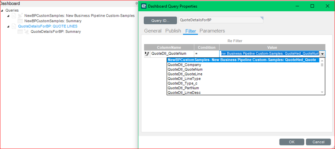Select QuoteDetailsForBP: Summary tree item
This screenshot has height=149, width=335.
point(56,32)
